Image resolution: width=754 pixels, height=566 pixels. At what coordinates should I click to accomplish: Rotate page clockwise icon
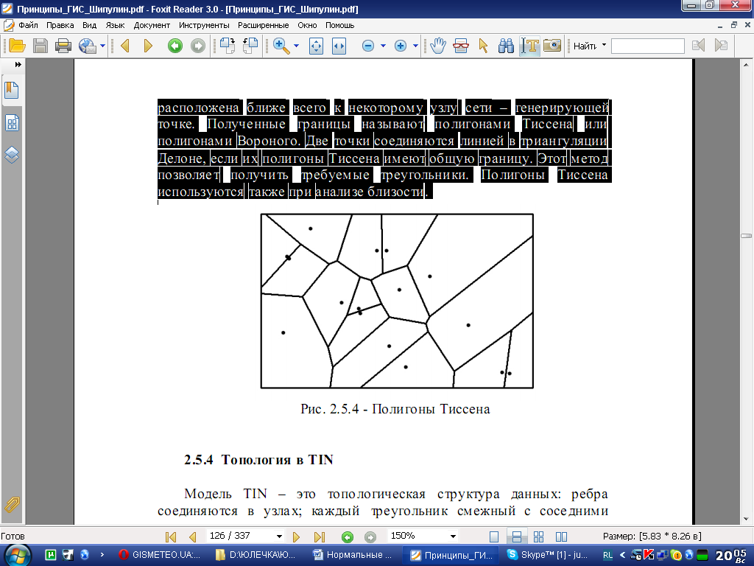[x=227, y=46]
